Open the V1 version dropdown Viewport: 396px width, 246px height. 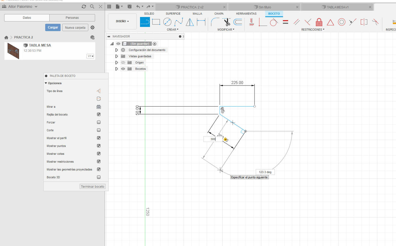pyautogui.click(x=90, y=56)
